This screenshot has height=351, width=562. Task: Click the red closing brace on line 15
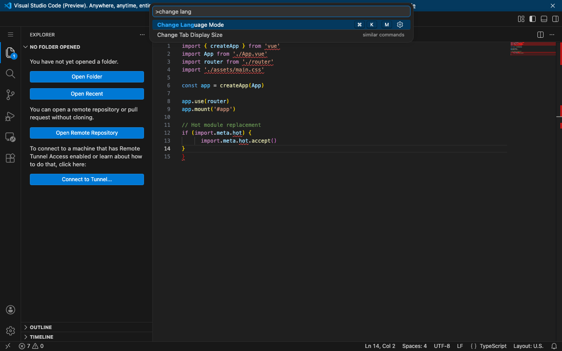tap(184, 157)
